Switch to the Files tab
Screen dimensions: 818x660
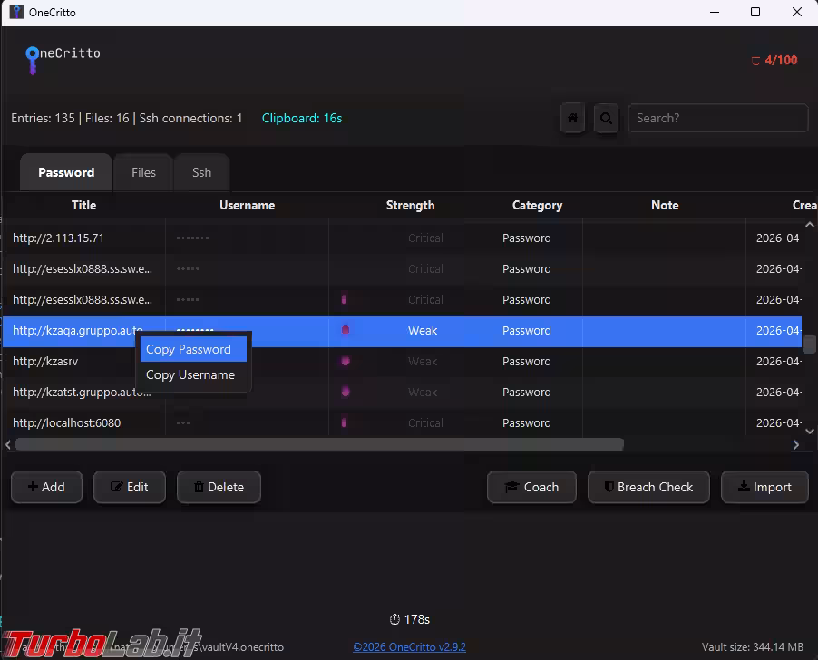143,172
